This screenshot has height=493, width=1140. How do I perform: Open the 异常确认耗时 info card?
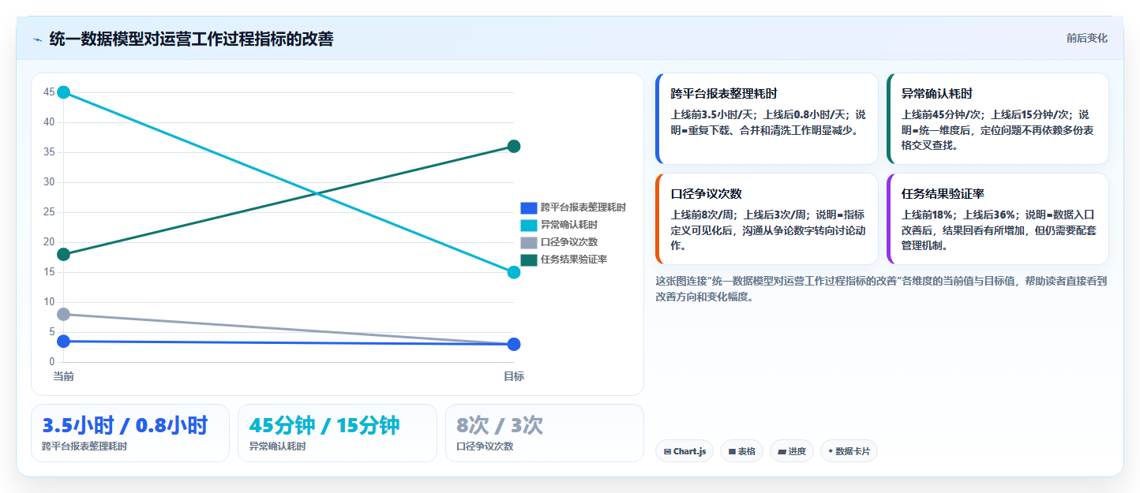point(997,118)
